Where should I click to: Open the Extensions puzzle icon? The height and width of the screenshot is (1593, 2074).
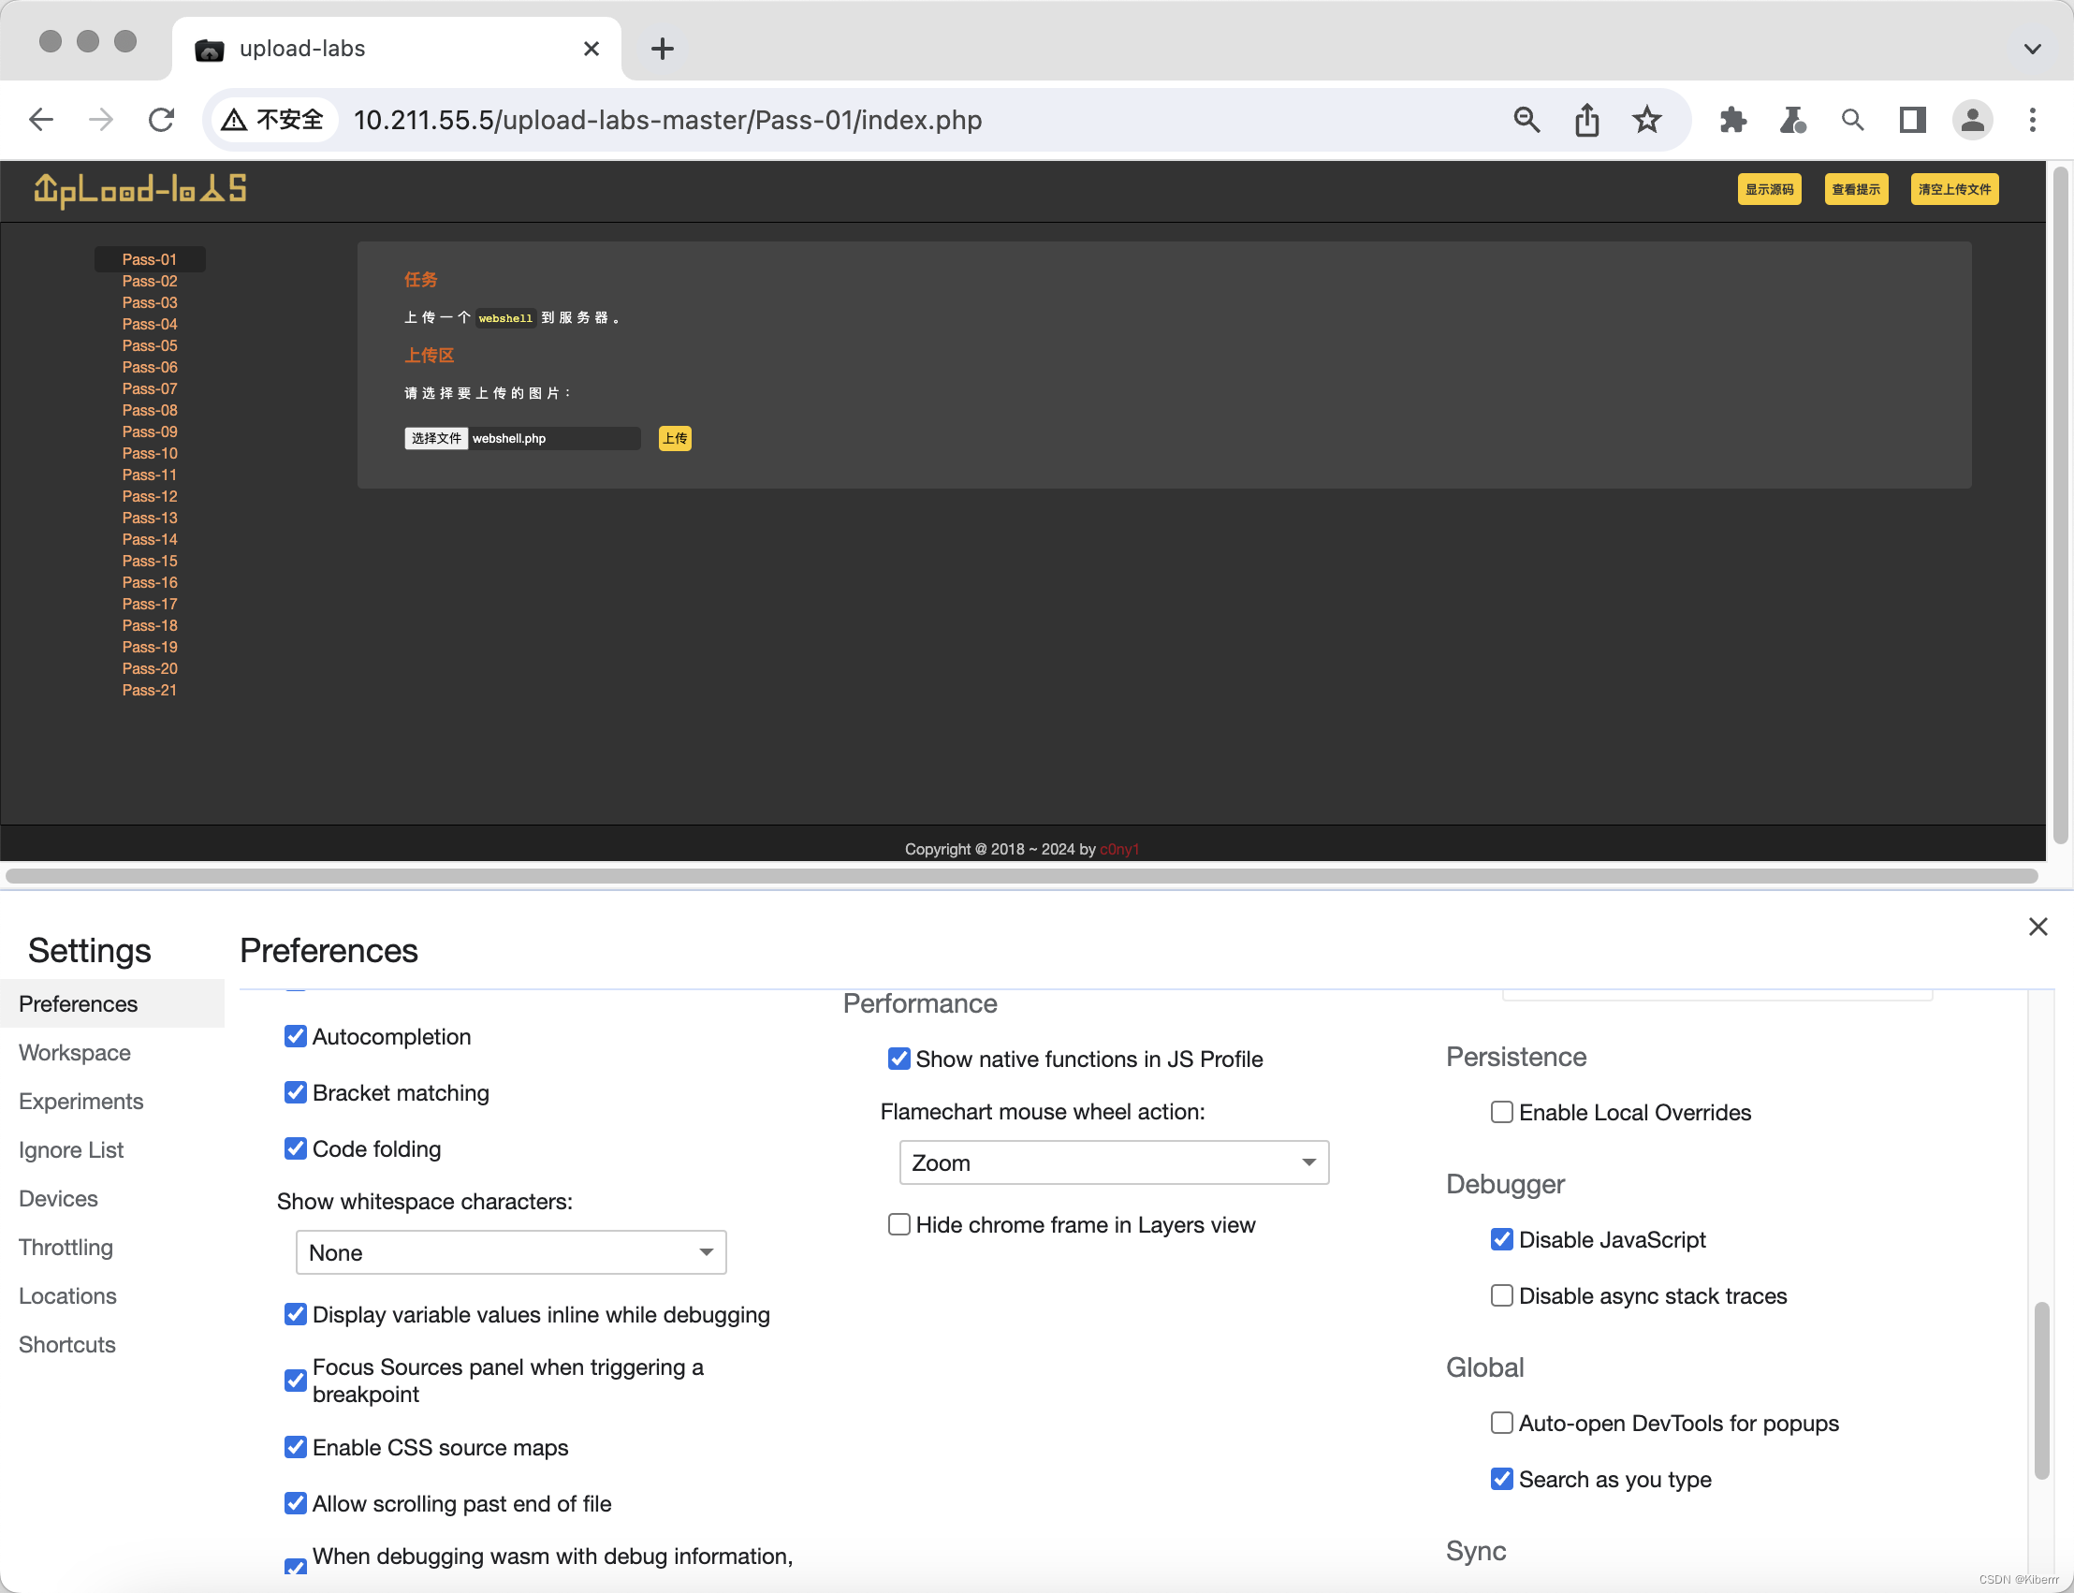pyautogui.click(x=1732, y=120)
